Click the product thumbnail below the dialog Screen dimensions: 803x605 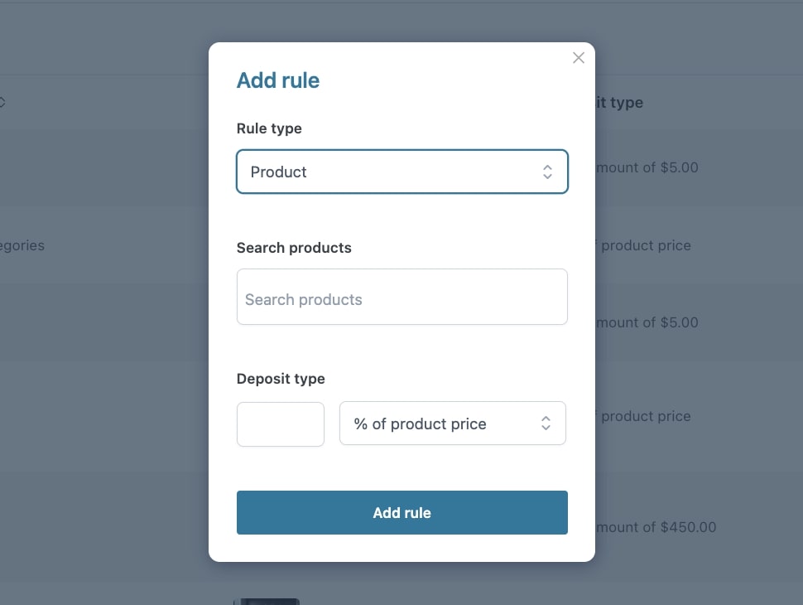(267, 601)
